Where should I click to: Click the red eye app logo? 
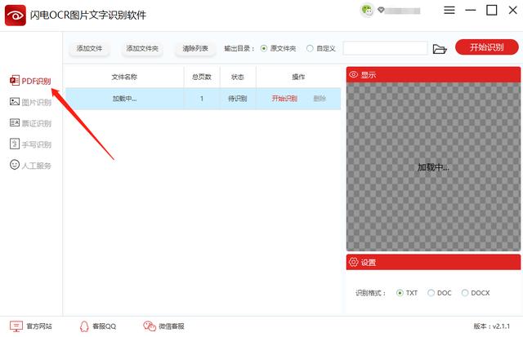point(15,16)
